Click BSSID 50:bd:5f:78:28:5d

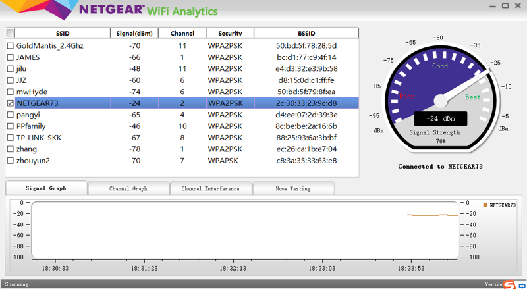(306, 45)
